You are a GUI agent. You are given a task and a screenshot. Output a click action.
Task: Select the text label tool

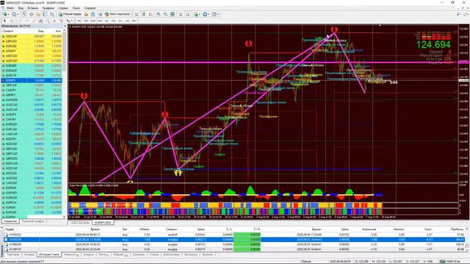[62, 21]
